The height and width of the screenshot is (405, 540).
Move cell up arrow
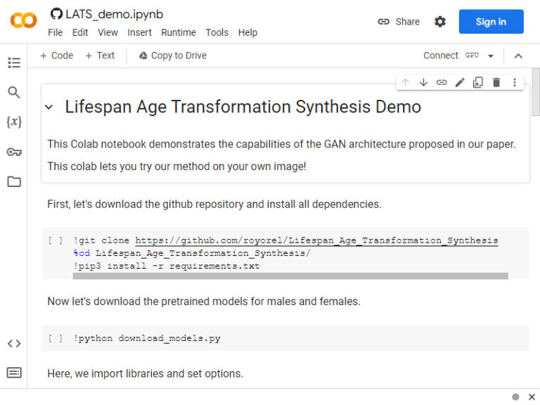click(x=405, y=82)
